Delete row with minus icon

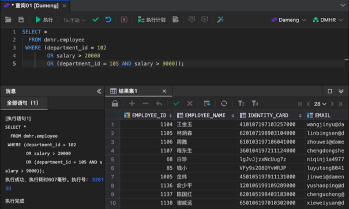coord(145,104)
